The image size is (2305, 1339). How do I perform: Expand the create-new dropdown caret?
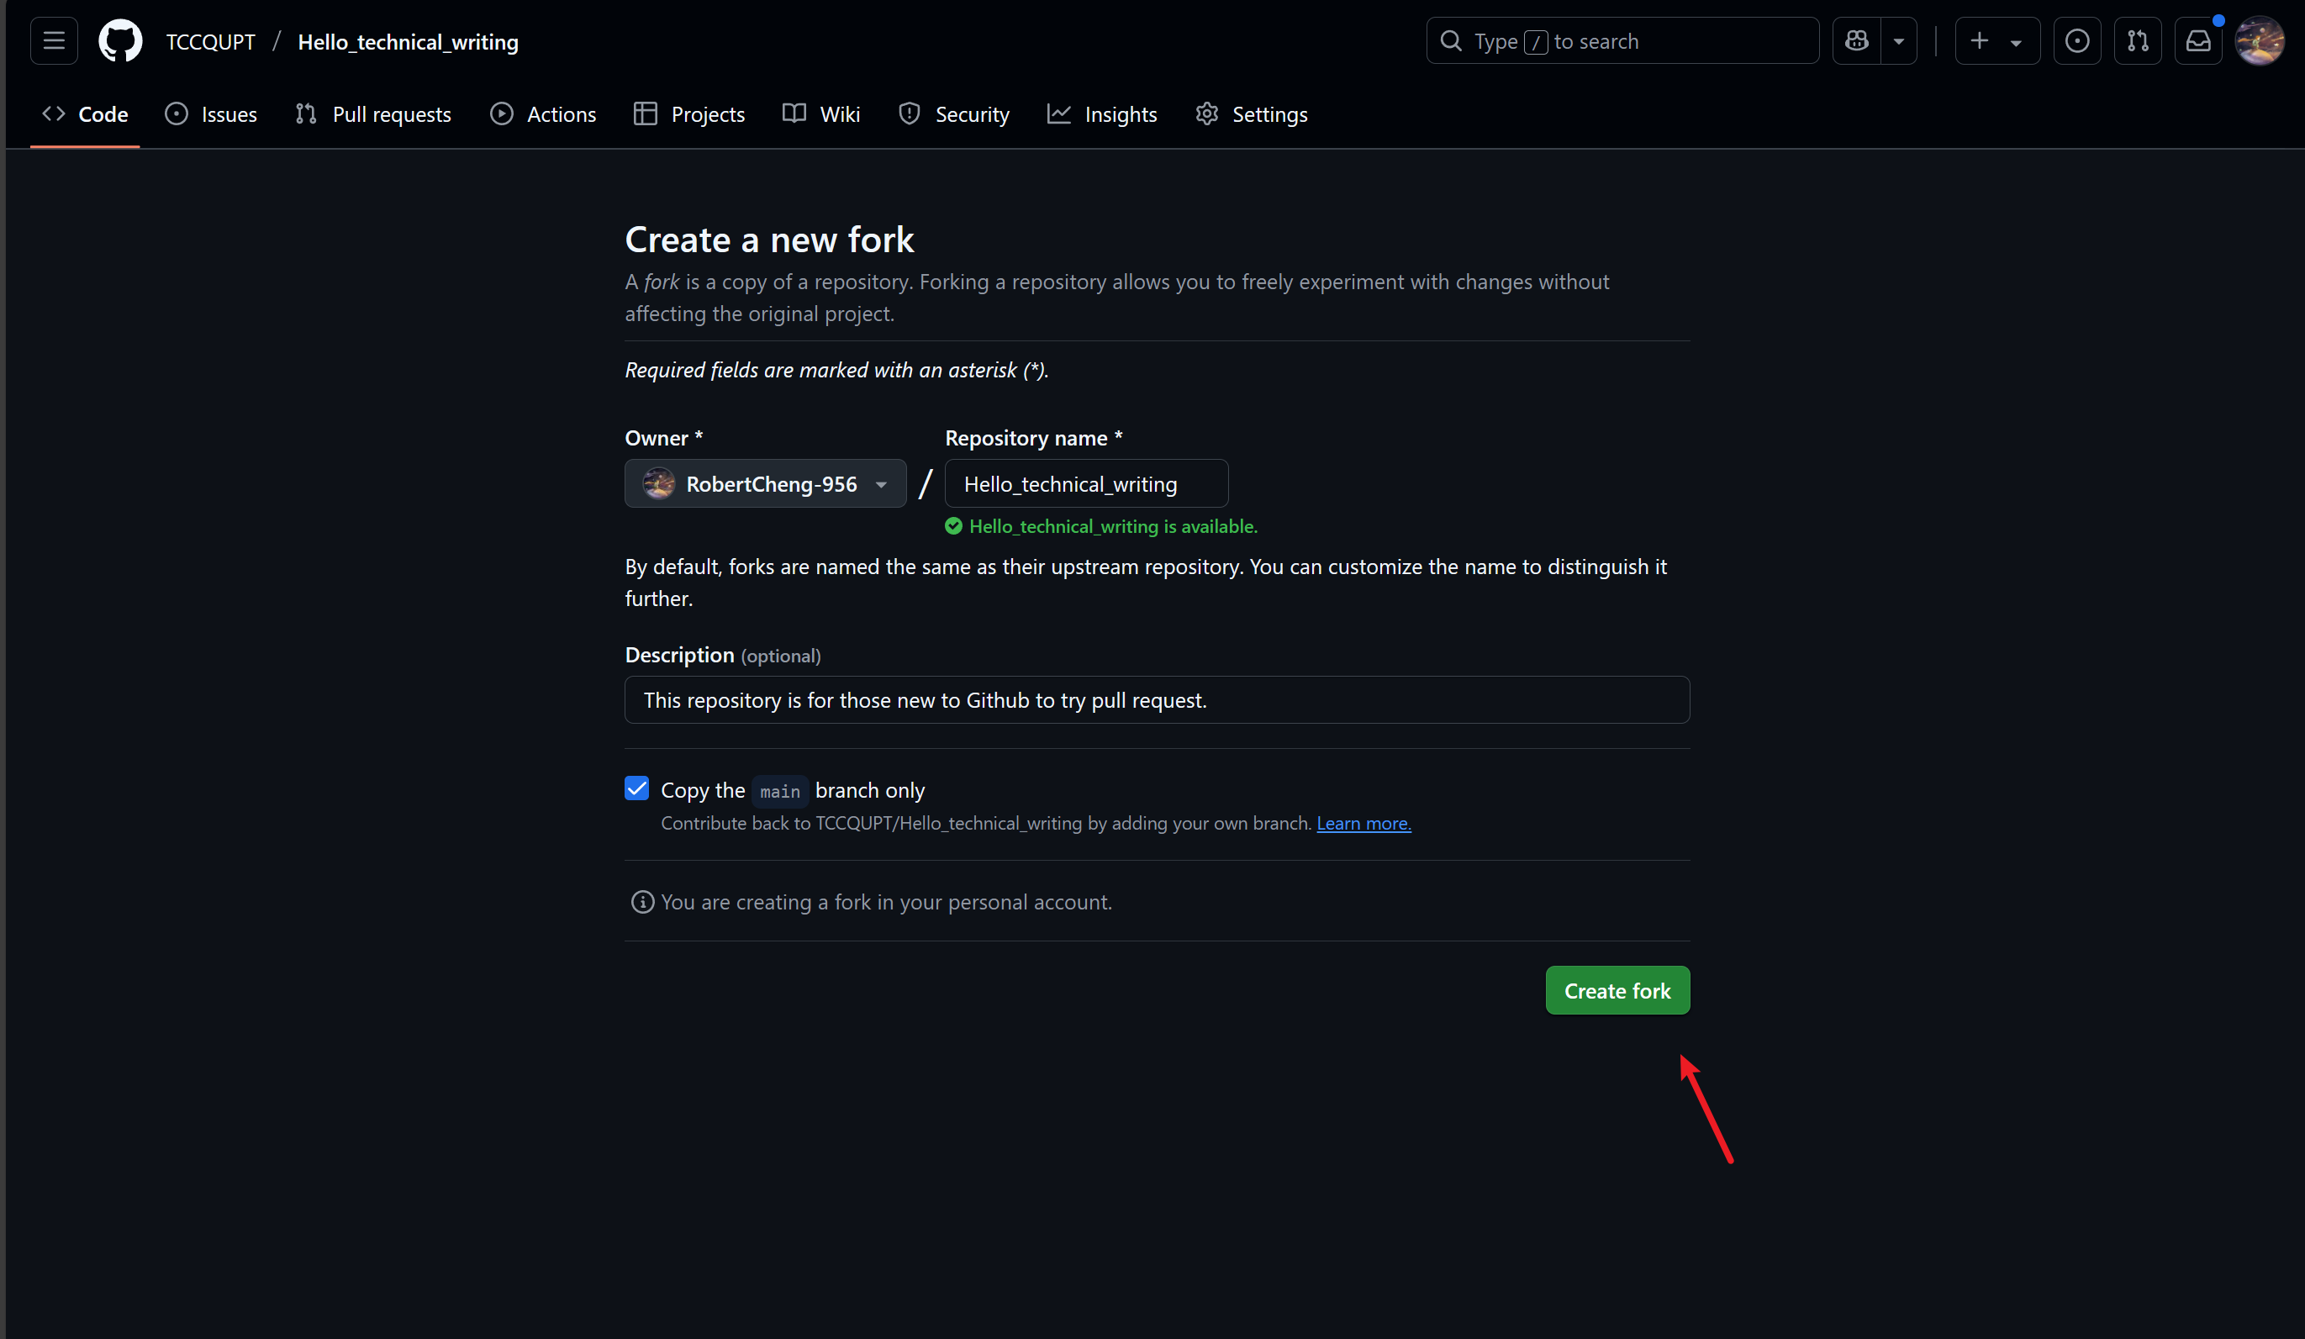[2016, 42]
